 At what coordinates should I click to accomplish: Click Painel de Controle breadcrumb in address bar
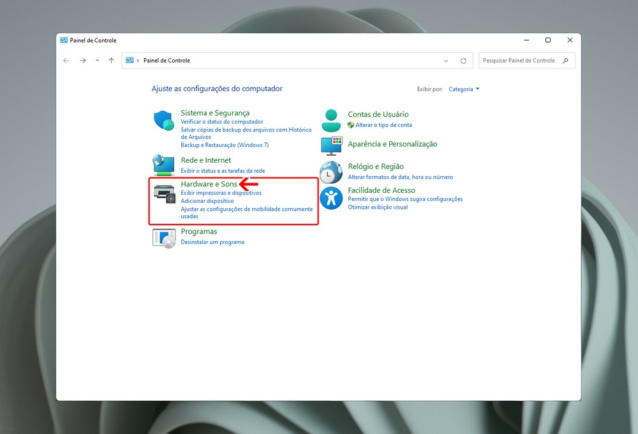[167, 61]
